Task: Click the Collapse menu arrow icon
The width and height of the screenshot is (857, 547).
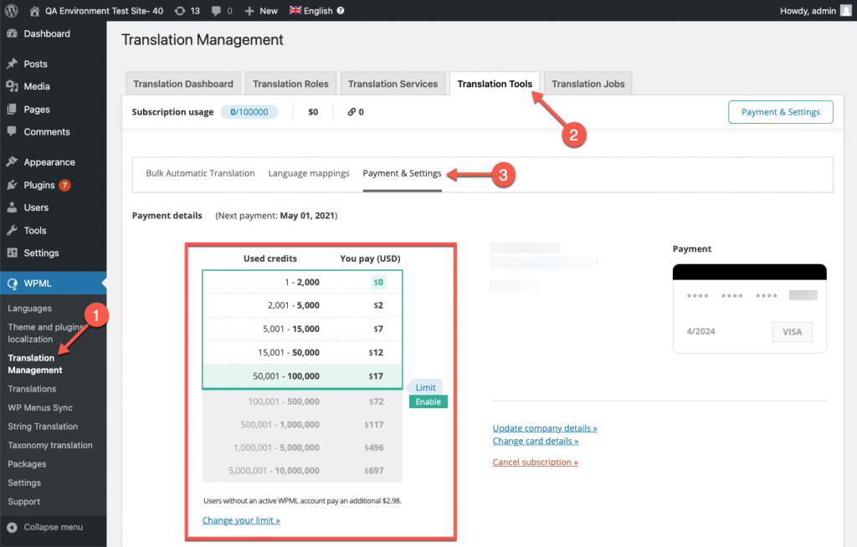Action: 12,527
